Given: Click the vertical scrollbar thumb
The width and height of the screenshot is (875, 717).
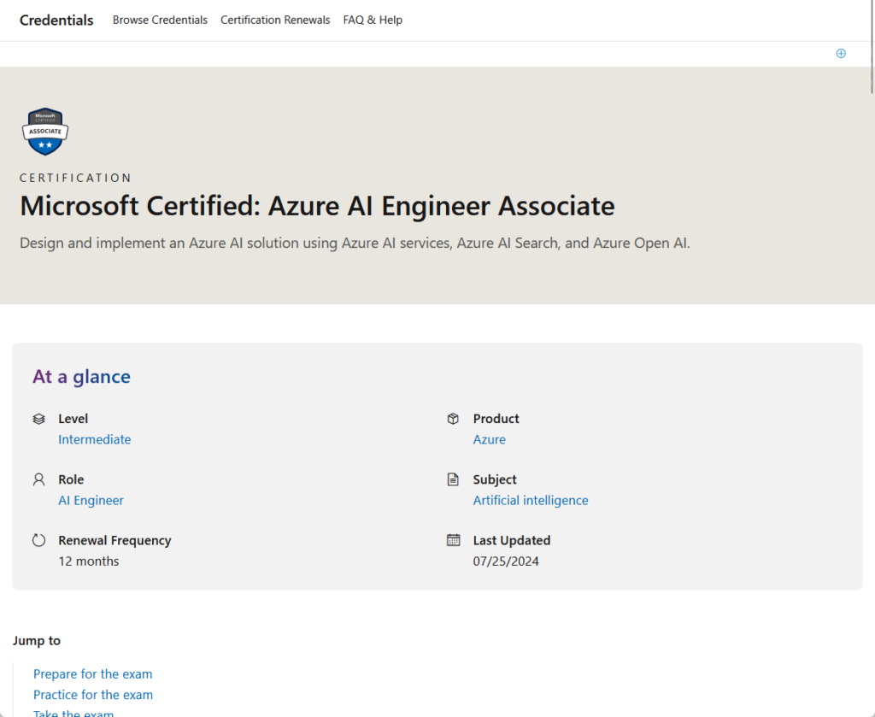Looking at the screenshot, I should (x=872, y=46).
